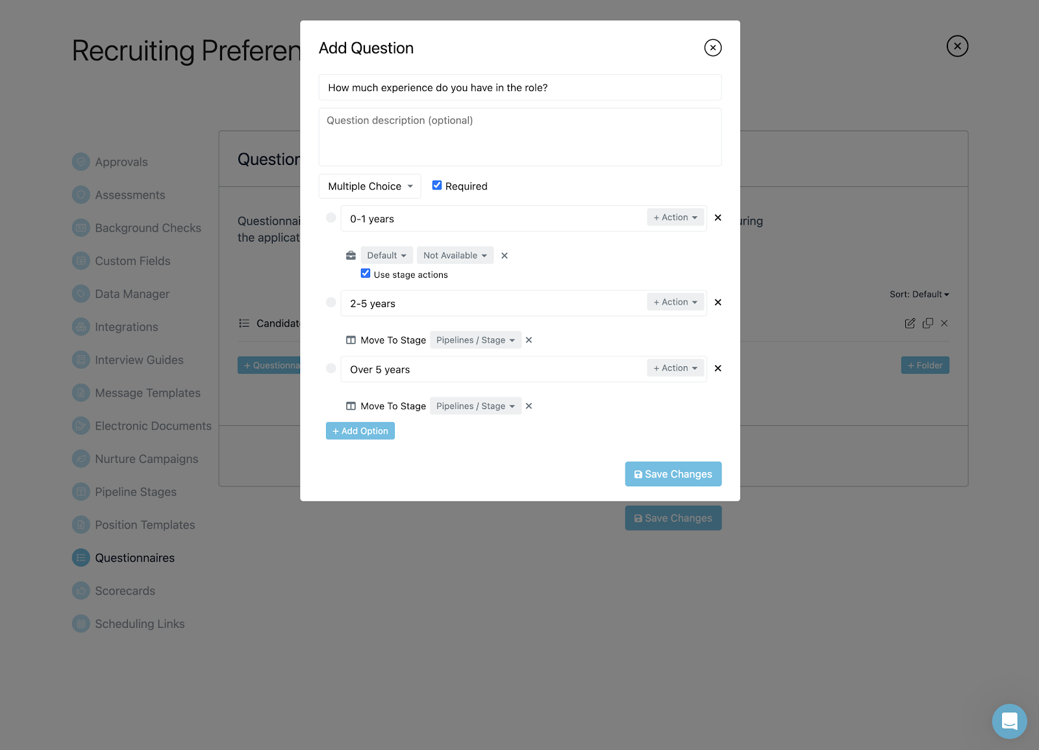The image size is (1039, 750).
Task: Open the Multiple Choice type dropdown
Action: pos(369,186)
